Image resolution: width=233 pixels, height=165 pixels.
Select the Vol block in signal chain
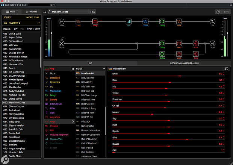coord(129,22)
